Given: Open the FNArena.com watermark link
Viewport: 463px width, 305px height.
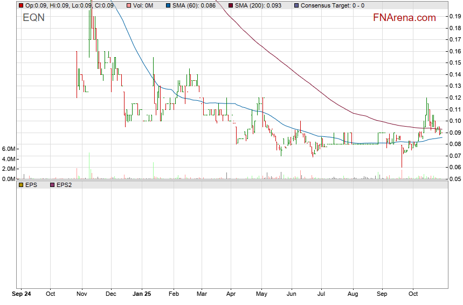Looking at the screenshot, I should click(x=404, y=18).
